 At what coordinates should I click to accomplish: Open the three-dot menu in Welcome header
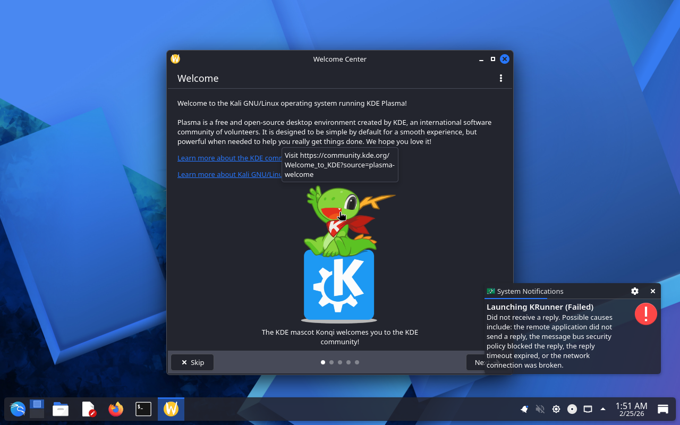(x=500, y=78)
